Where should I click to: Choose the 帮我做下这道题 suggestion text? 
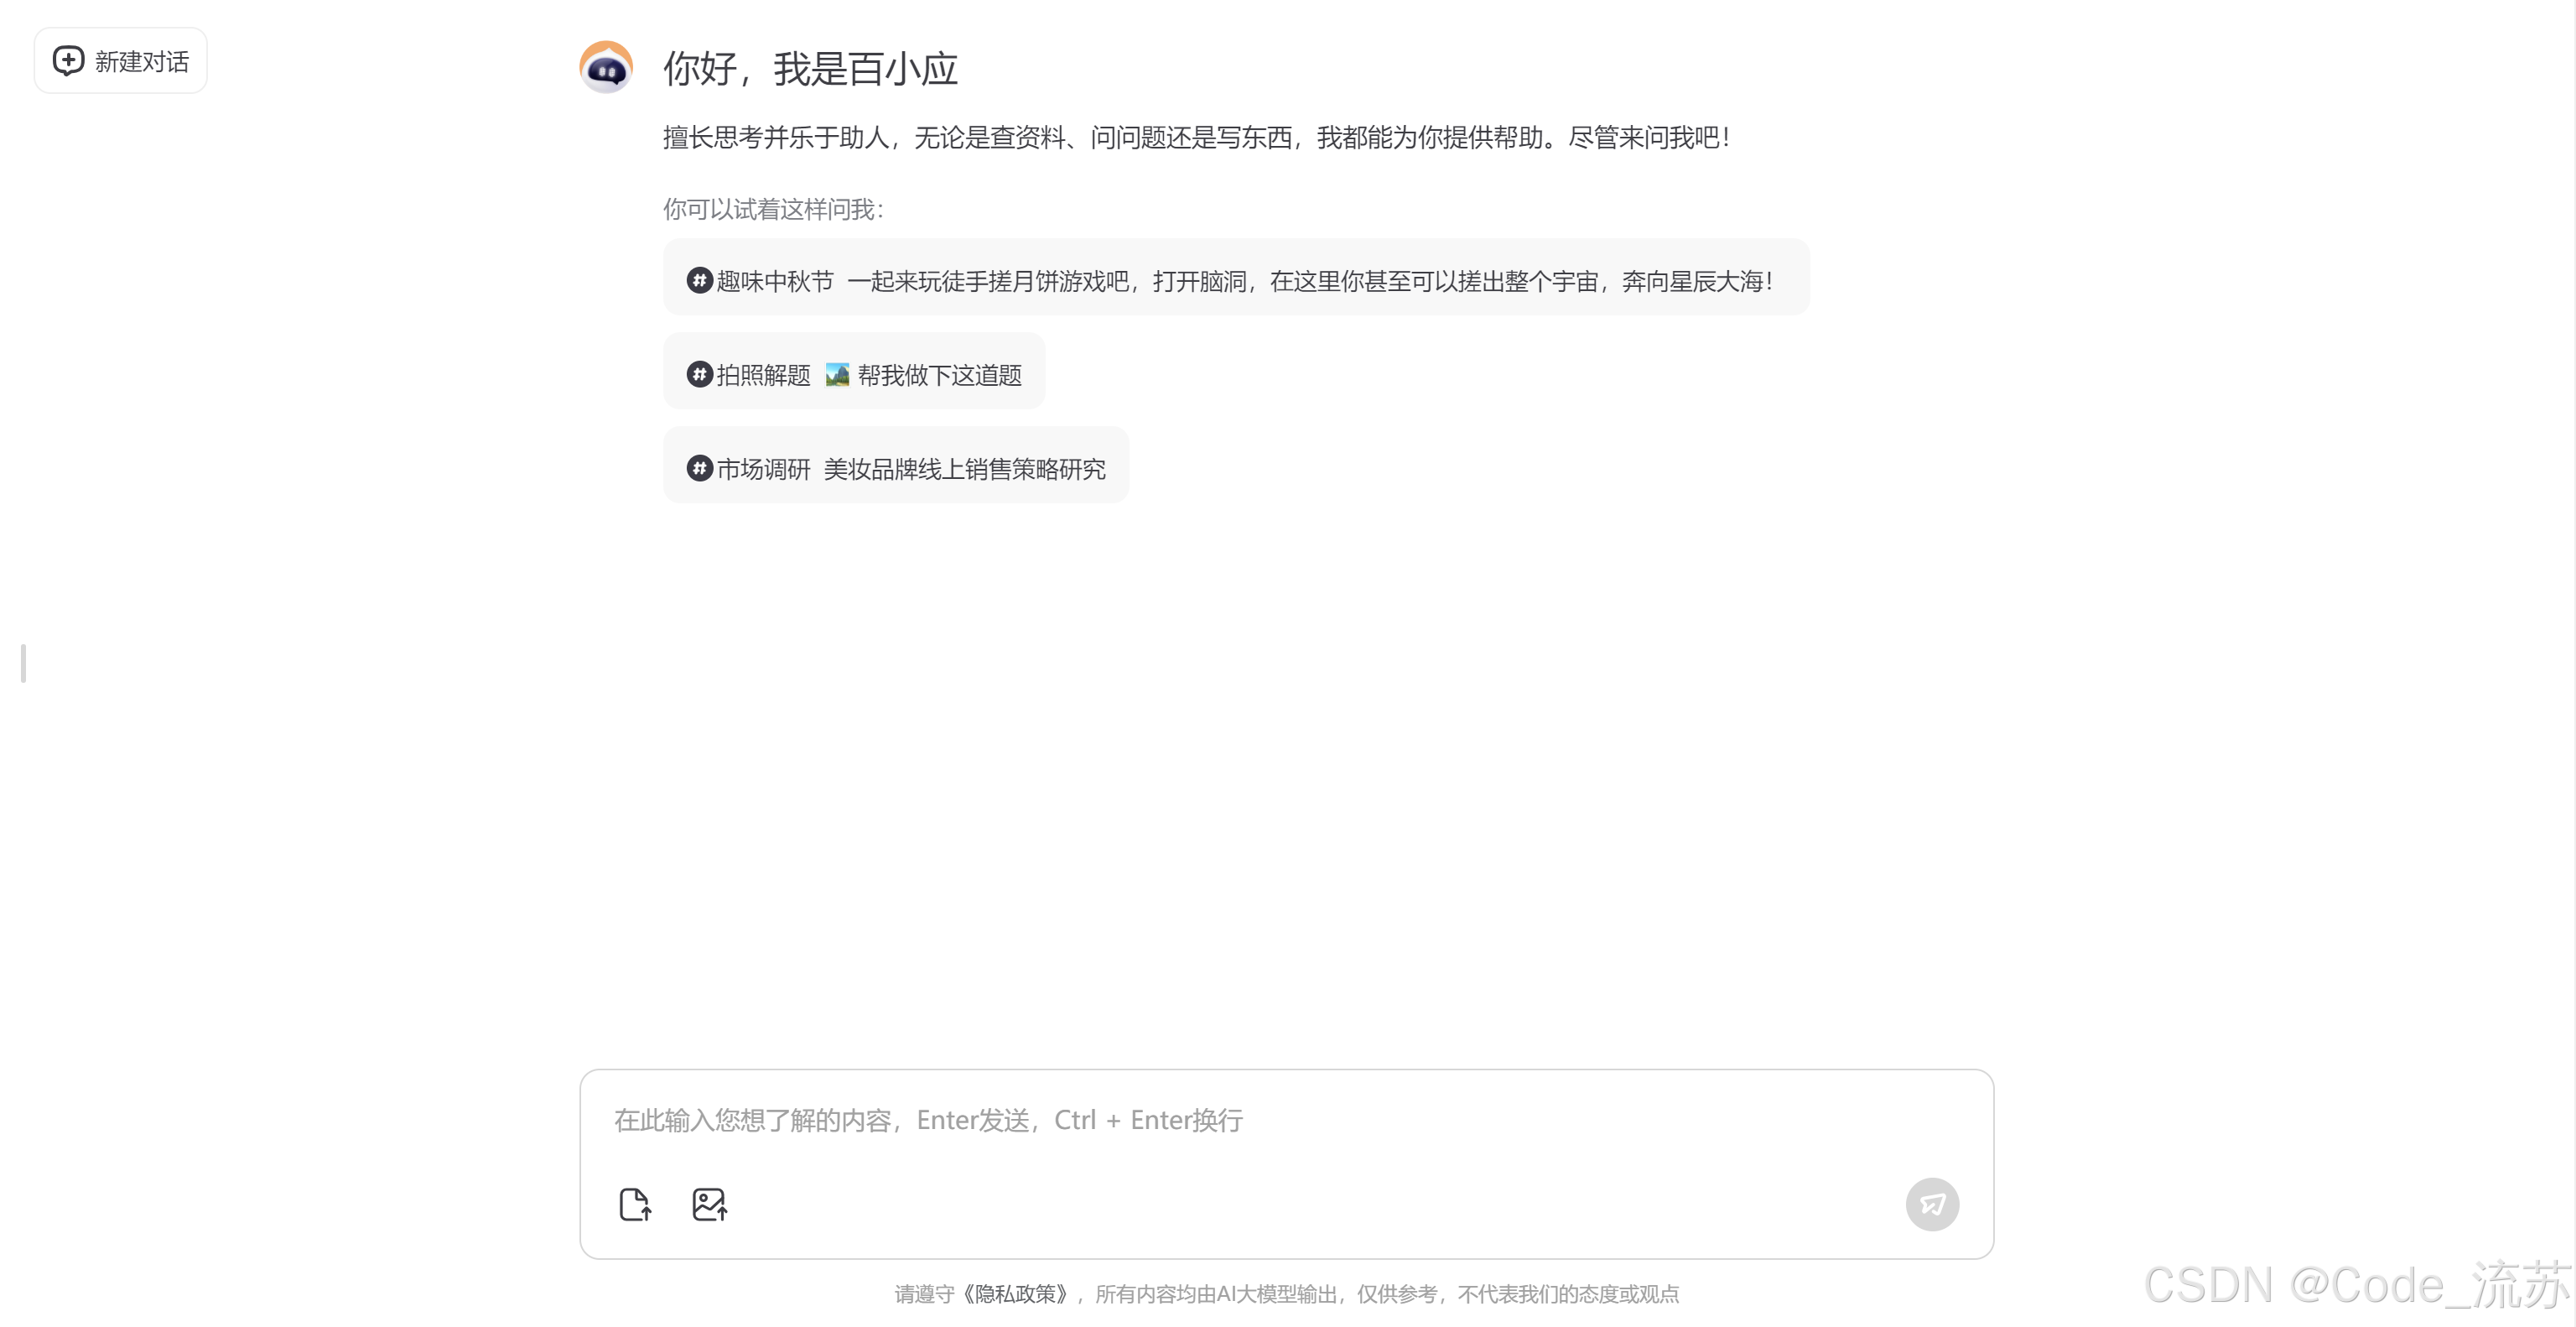pos(940,375)
